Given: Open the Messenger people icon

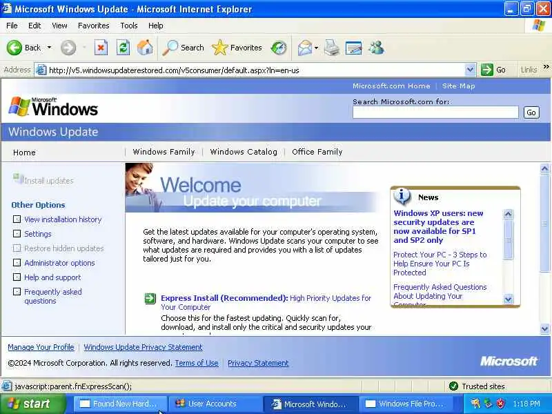Looking at the screenshot, I should coord(376,48).
